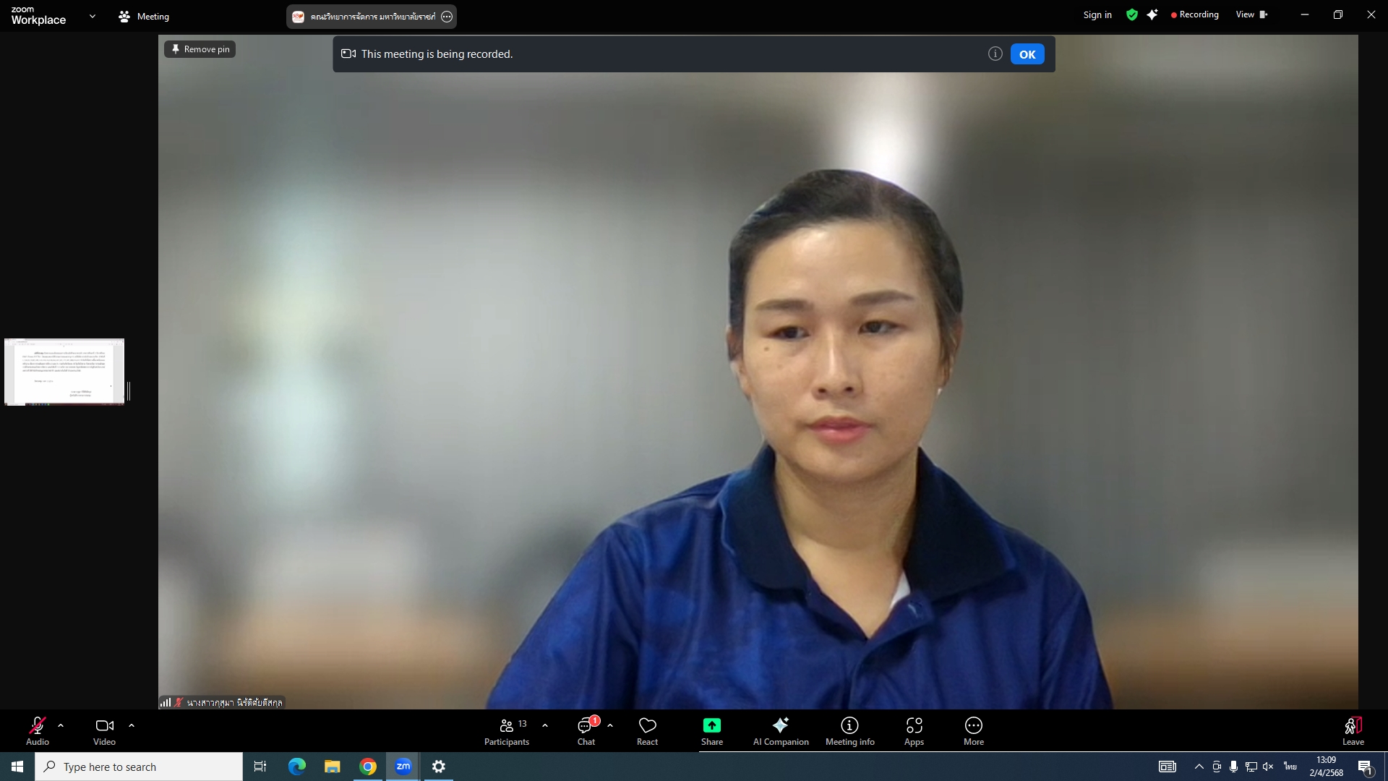This screenshot has width=1388, height=781.
Task: Click the recording info icon
Action: click(x=995, y=54)
